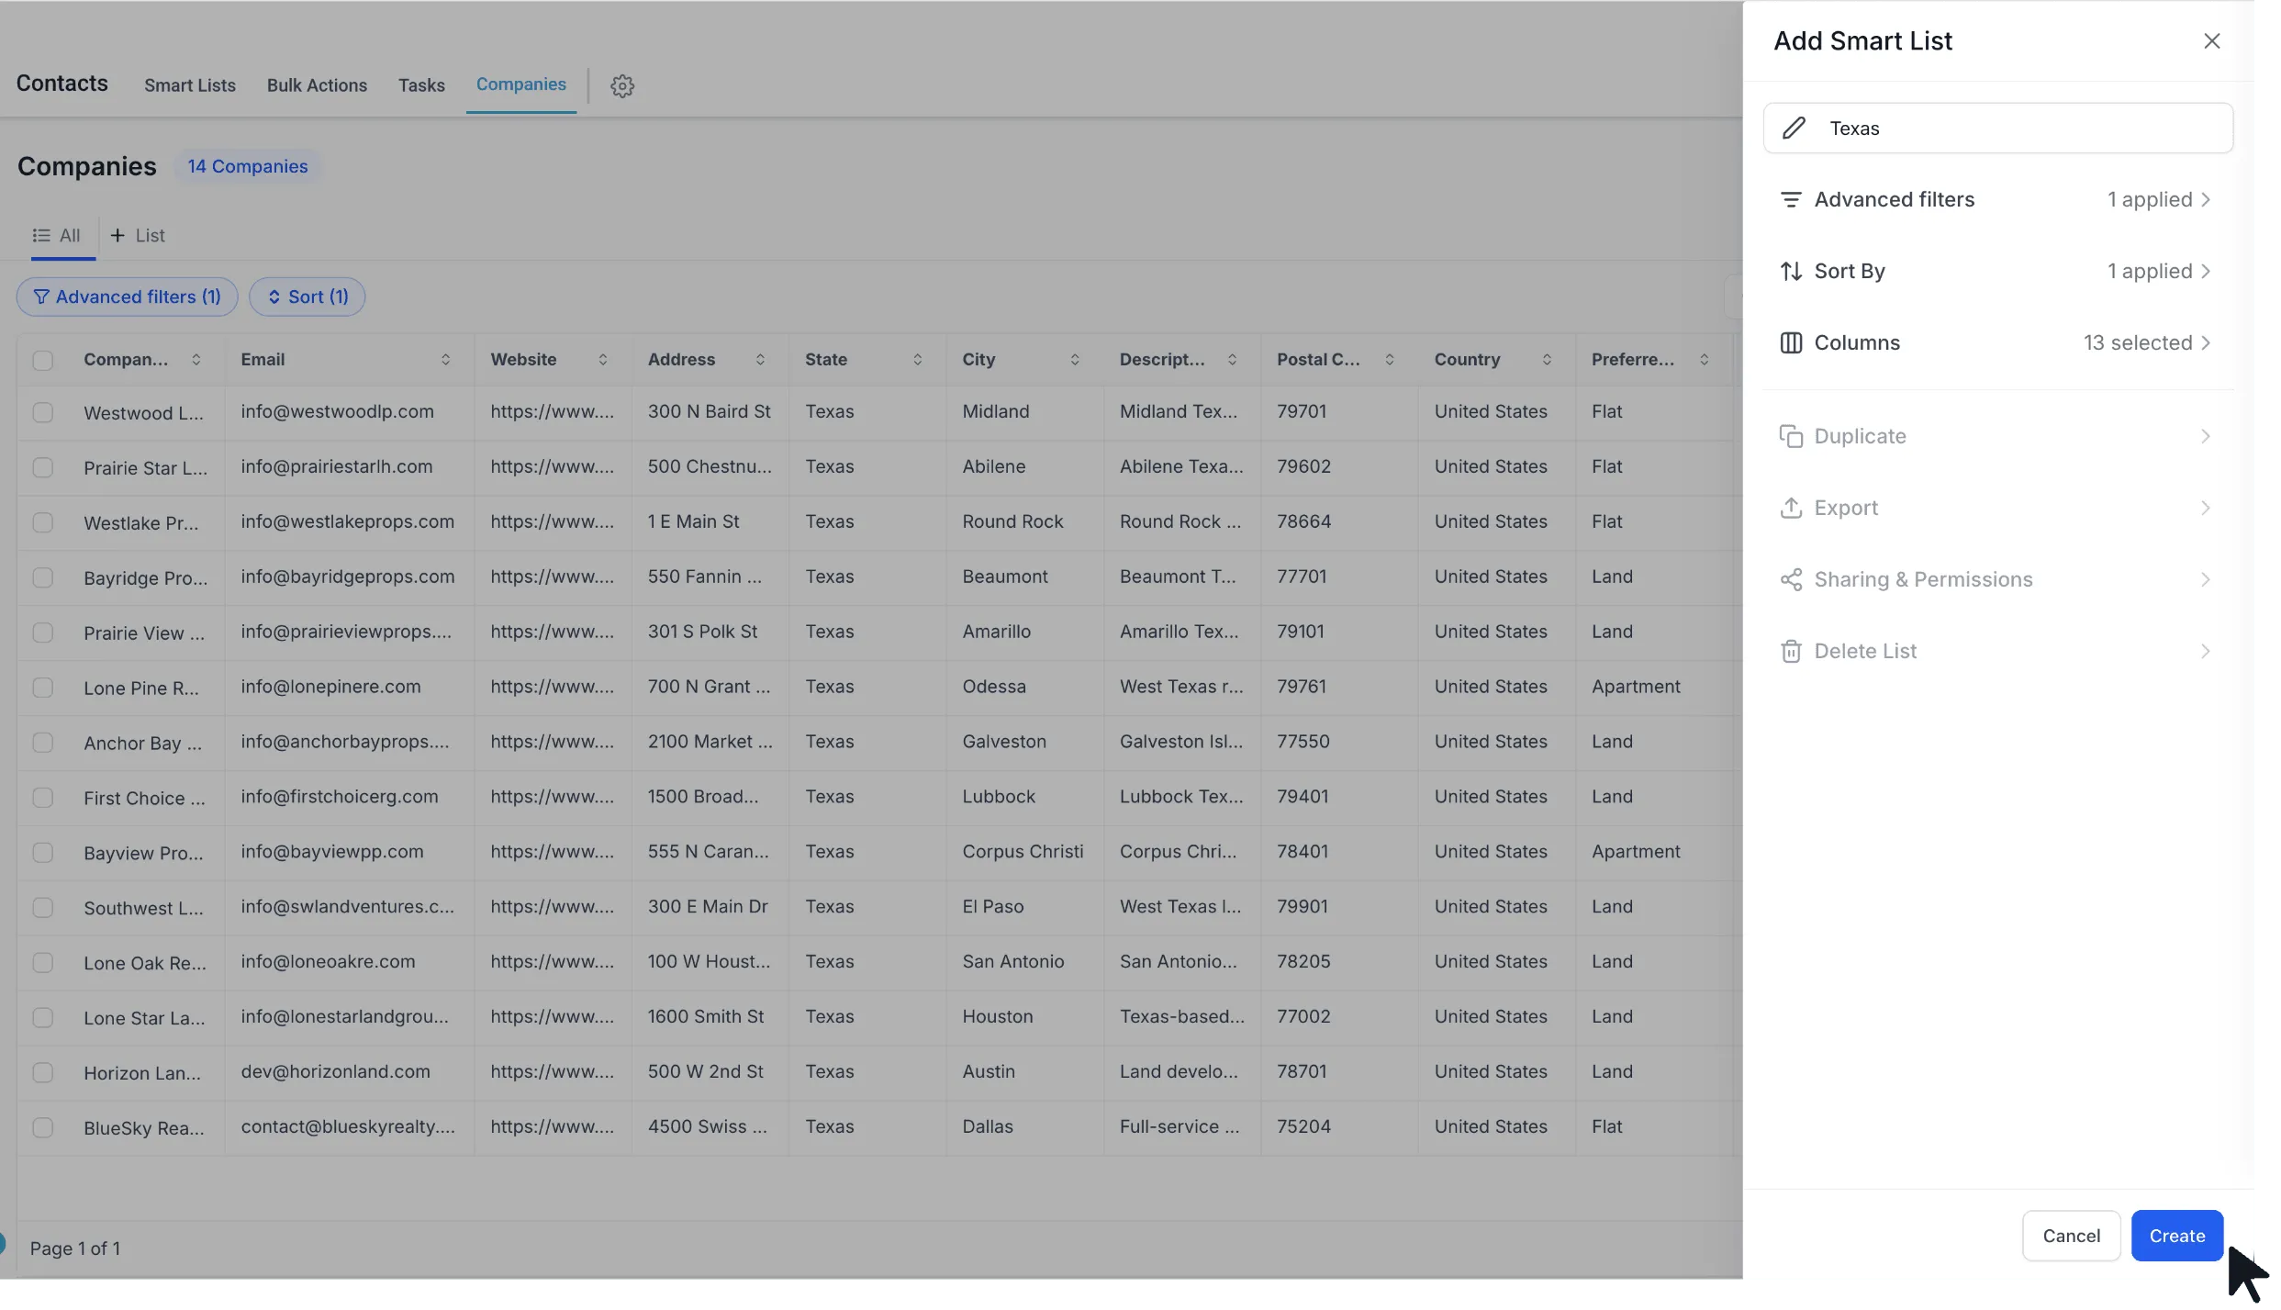Image resolution: width=2281 pixels, height=1310 pixels.
Task: Check the Westwood L... row checkbox
Action: tap(43, 412)
